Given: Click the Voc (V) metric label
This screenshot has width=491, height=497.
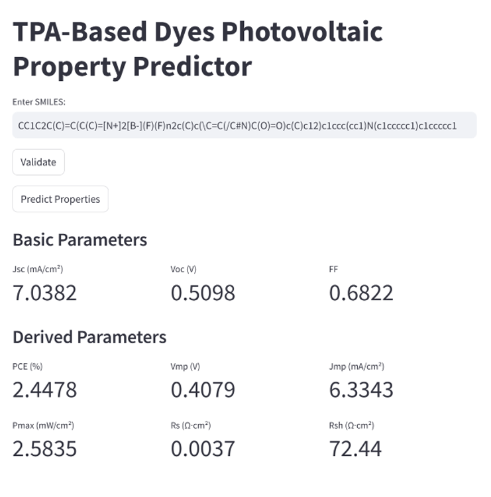Looking at the screenshot, I should click(184, 269).
